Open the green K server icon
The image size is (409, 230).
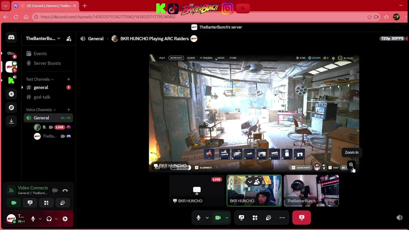11,80
